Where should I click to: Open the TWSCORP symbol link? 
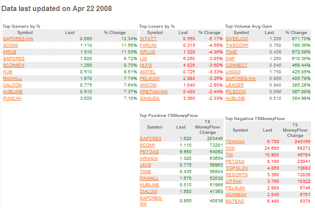tap(237, 45)
